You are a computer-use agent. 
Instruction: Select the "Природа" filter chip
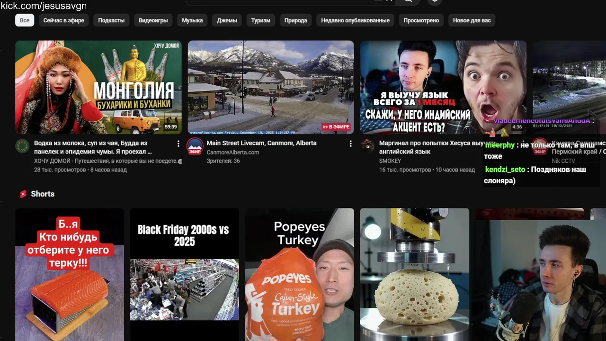pos(296,20)
